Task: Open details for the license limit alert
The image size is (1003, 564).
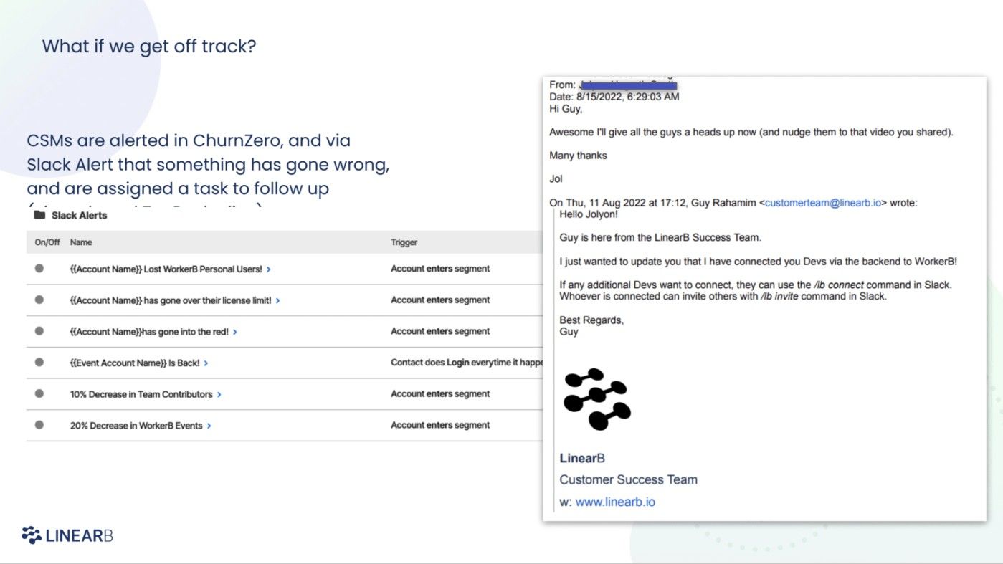Action: (x=279, y=300)
